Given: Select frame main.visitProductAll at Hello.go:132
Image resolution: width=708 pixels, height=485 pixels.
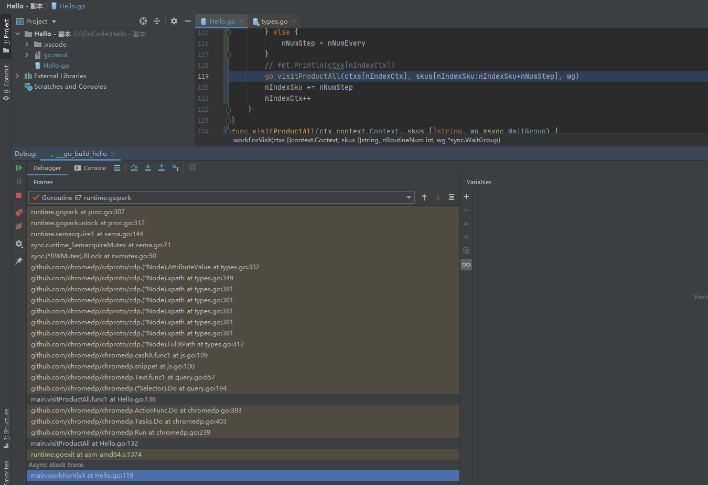Looking at the screenshot, I should click(x=243, y=444).
